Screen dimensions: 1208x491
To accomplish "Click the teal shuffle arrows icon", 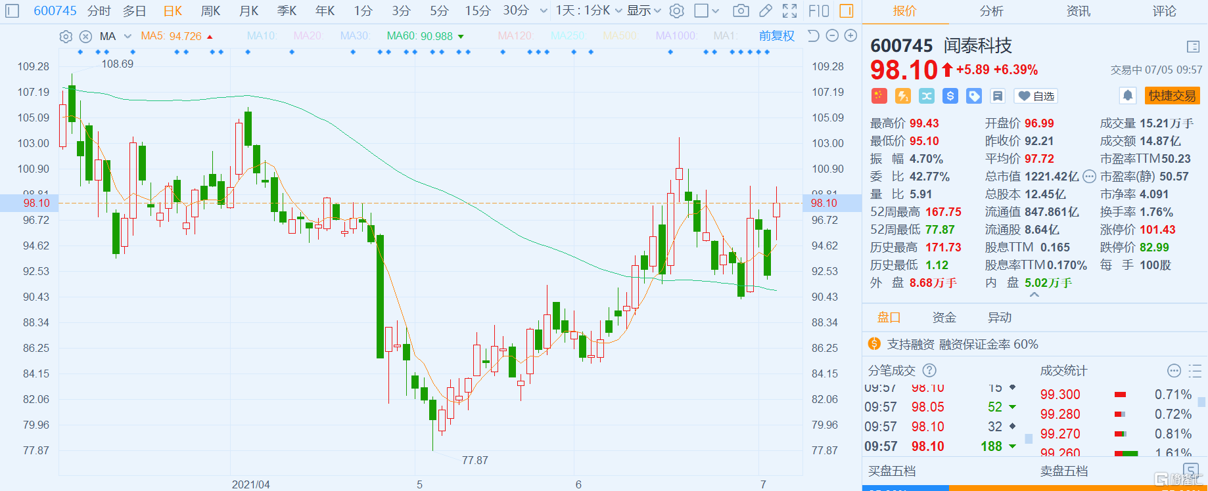I will click(x=927, y=96).
